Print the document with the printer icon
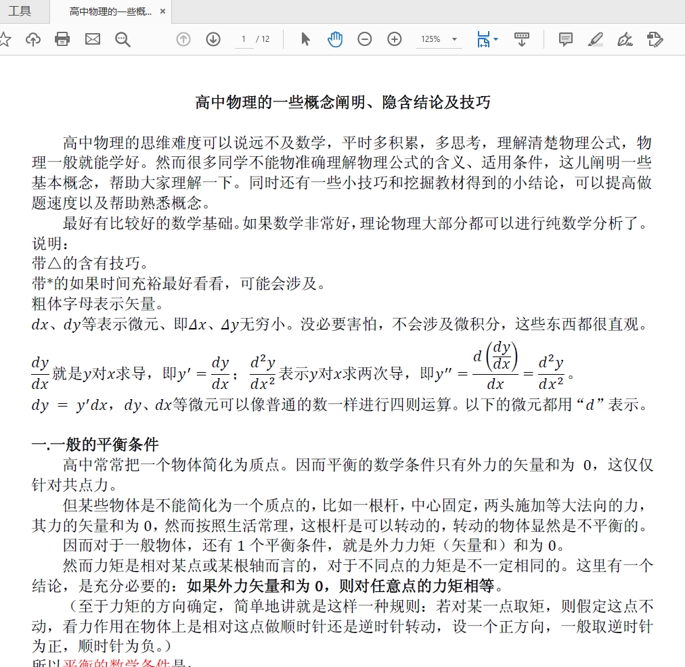 62,39
